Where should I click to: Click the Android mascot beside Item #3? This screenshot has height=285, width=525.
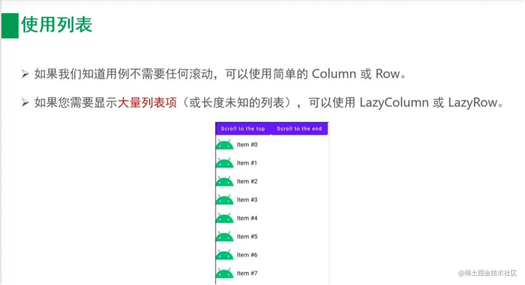click(x=224, y=199)
